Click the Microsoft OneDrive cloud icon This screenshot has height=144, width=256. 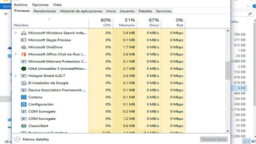24,47
